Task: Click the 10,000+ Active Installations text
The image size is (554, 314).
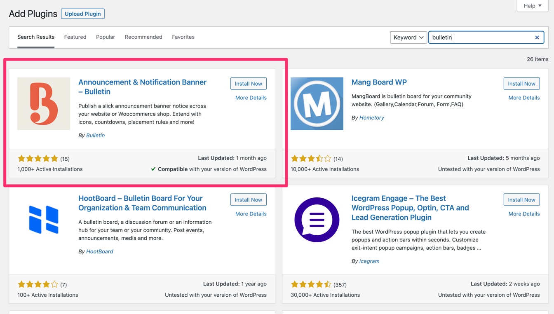Action: [325, 169]
